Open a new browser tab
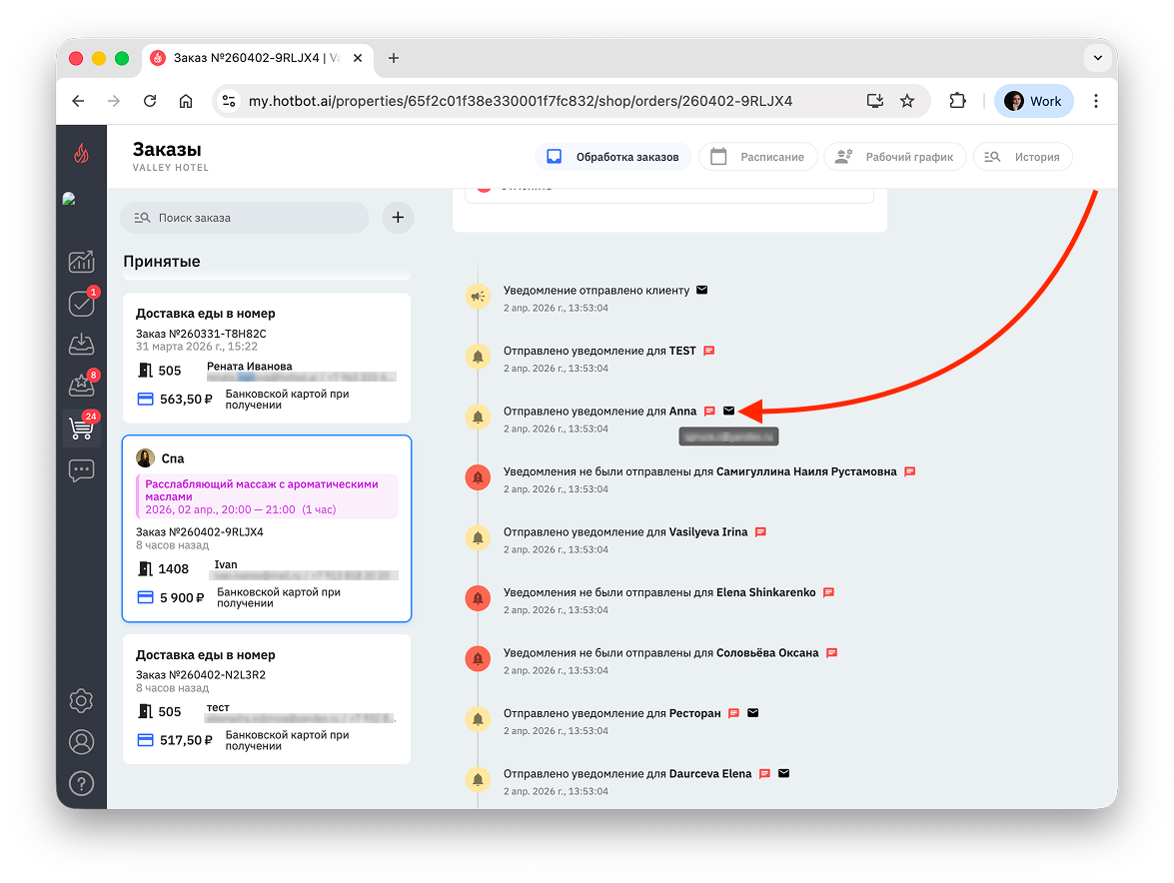 [393, 58]
